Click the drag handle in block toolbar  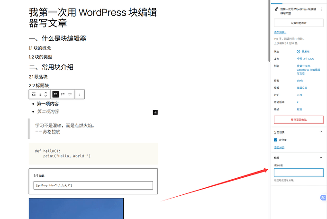pos(40,94)
